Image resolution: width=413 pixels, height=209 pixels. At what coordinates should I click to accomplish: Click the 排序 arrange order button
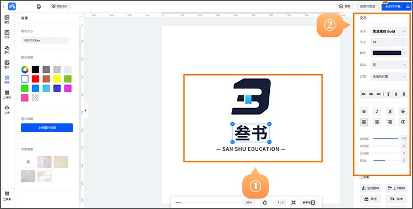click(x=396, y=199)
